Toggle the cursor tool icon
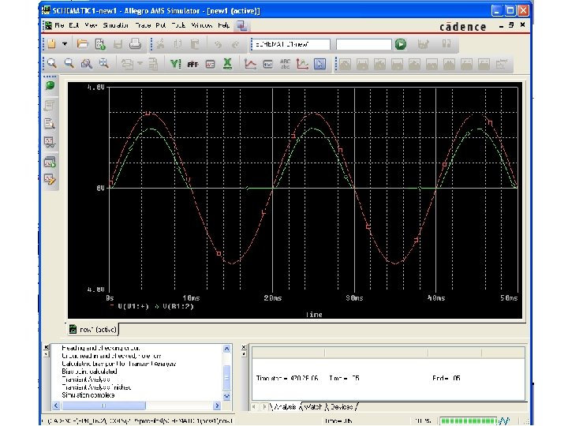This screenshot has width=568, height=426. point(320,64)
